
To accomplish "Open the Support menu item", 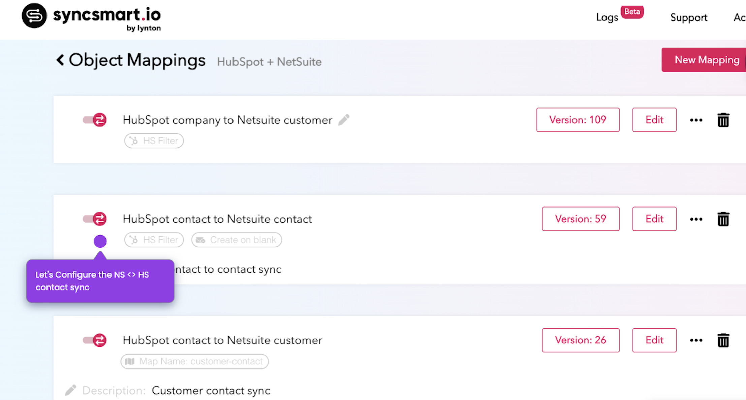I will tap(688, 18).
